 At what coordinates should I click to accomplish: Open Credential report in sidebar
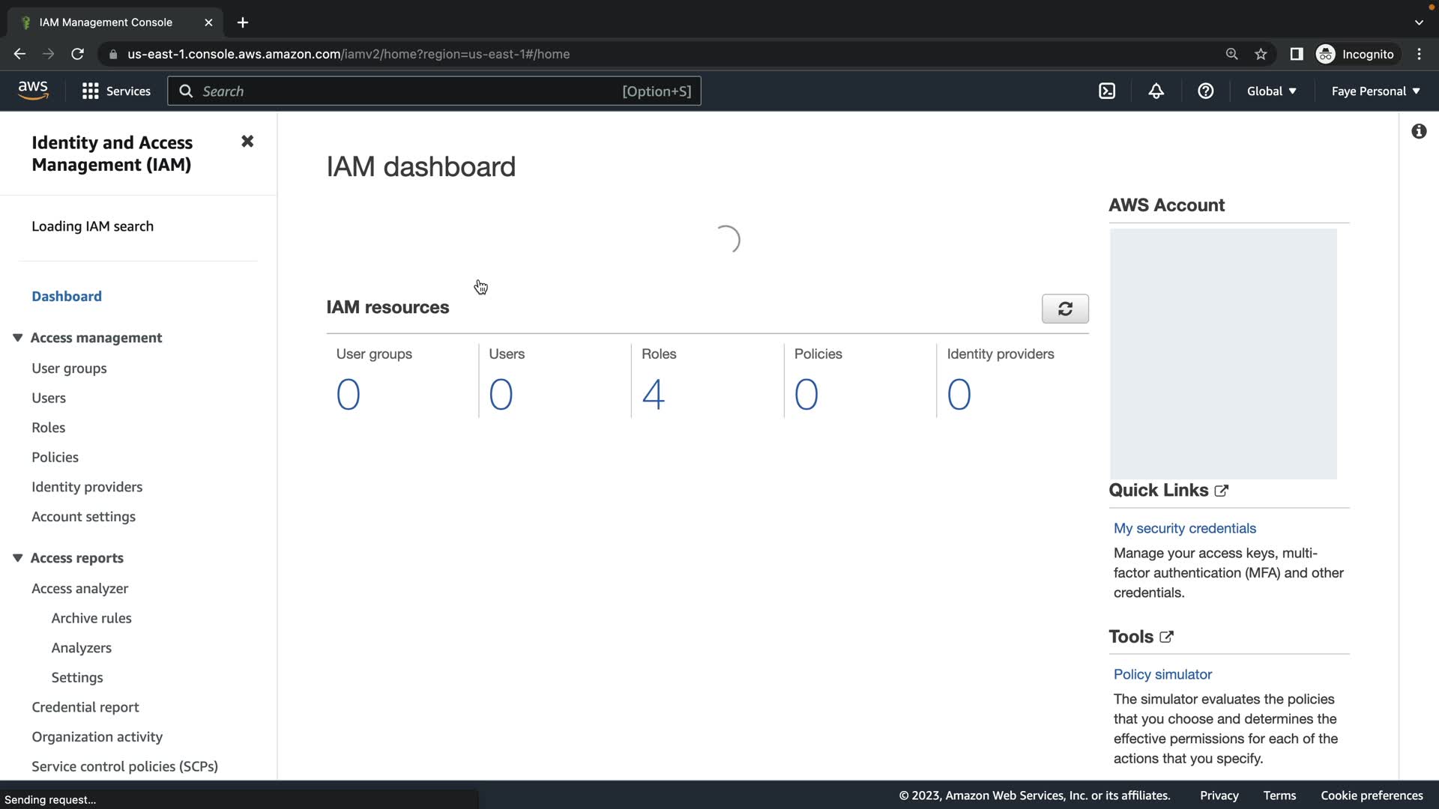(85, 707)
